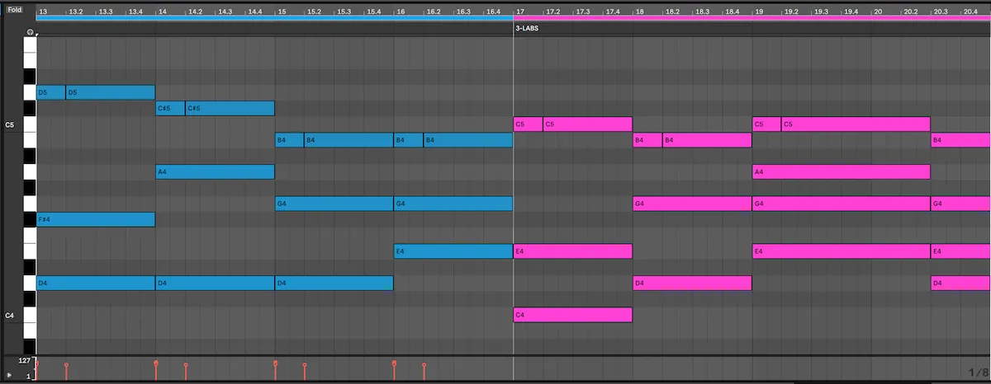The image size is (991, 384).
Task: Toggle the Fold button
Action: (15, 10)
